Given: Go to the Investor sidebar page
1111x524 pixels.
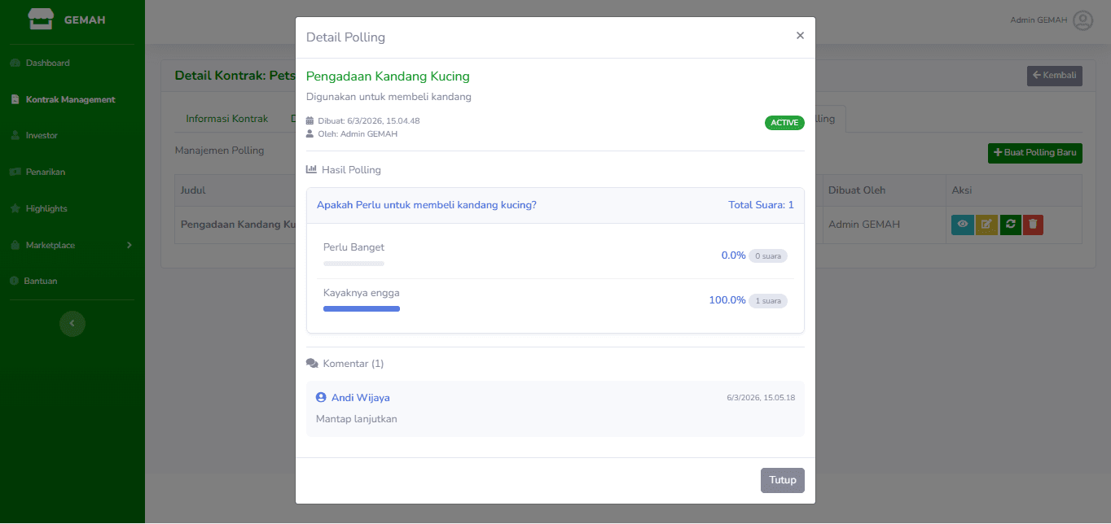Looking at the screenshot, I should click(42, 135).
